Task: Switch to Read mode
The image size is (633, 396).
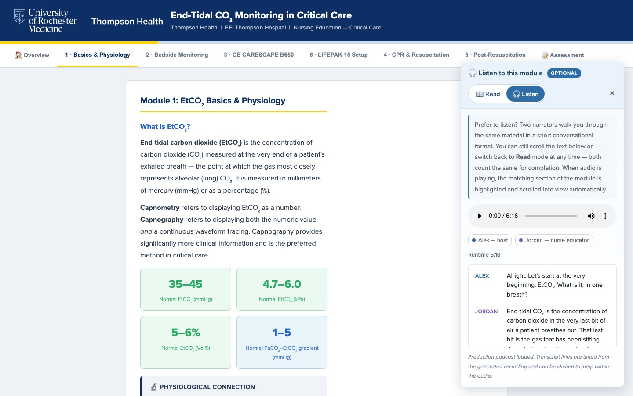Action: point(488,94)
